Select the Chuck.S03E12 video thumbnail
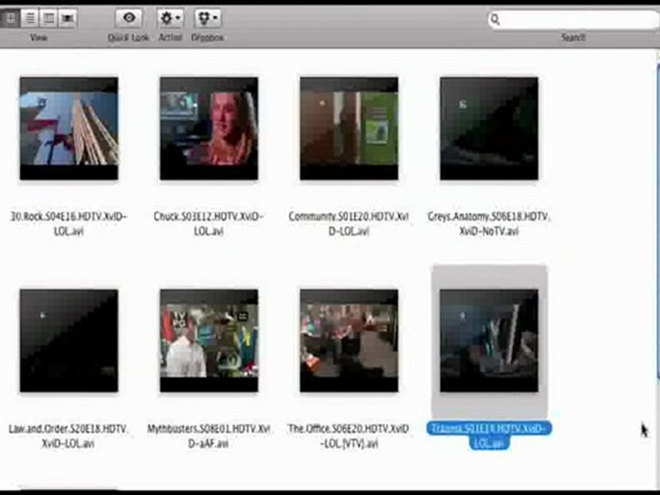The height and width of the screenshot is (495, 660). (209, 129)
